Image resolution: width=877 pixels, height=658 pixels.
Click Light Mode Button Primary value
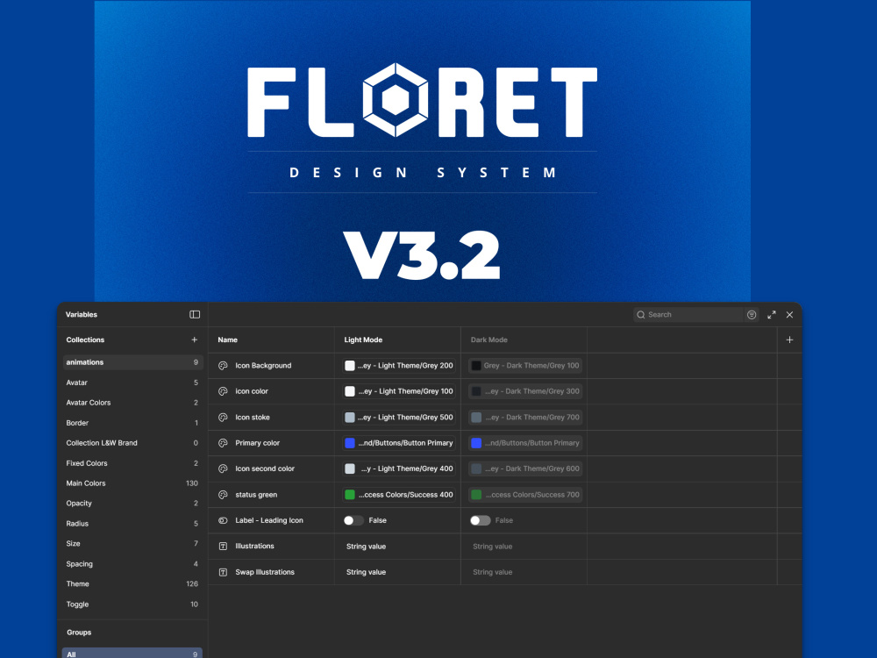pos(399,442)
